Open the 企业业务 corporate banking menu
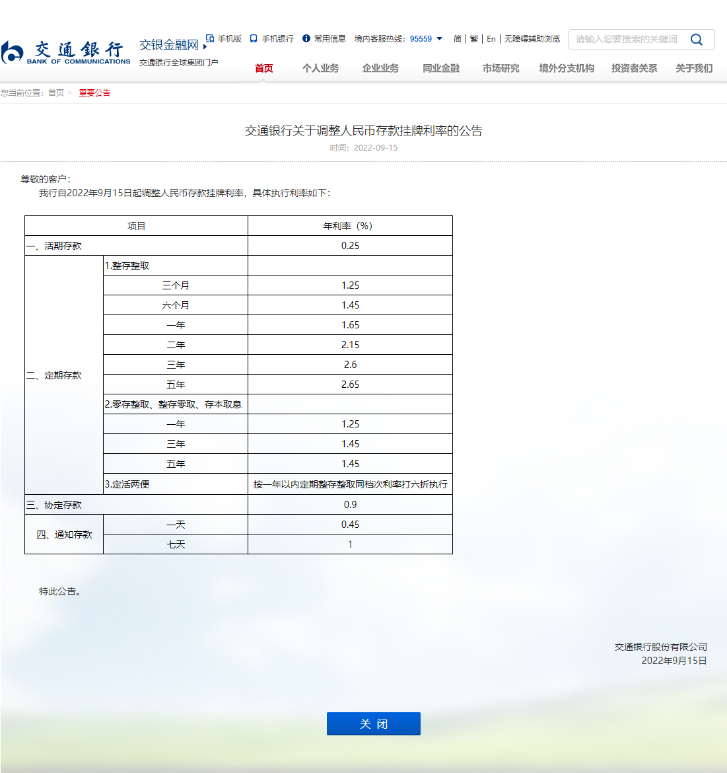 (x=380, y=68)
